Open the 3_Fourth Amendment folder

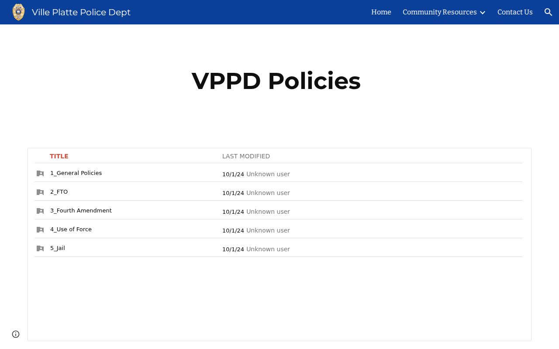[81, 211]
